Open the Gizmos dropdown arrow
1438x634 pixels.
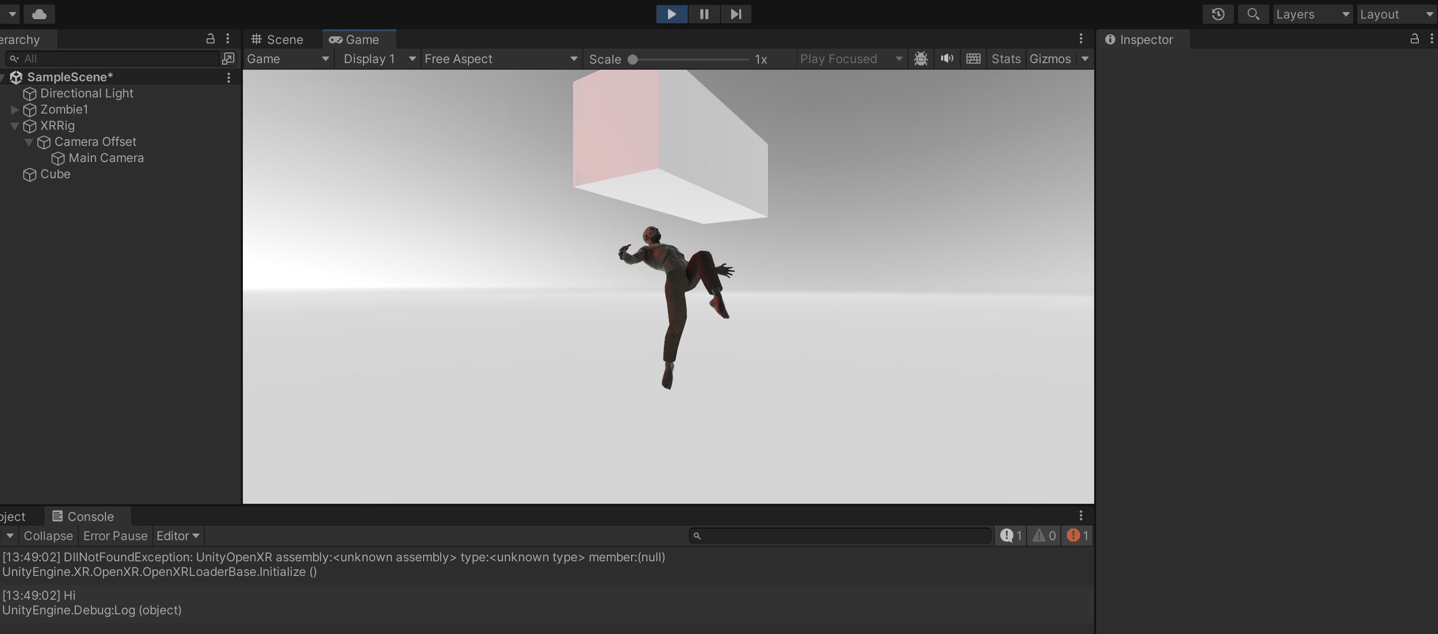point(1085,59)
